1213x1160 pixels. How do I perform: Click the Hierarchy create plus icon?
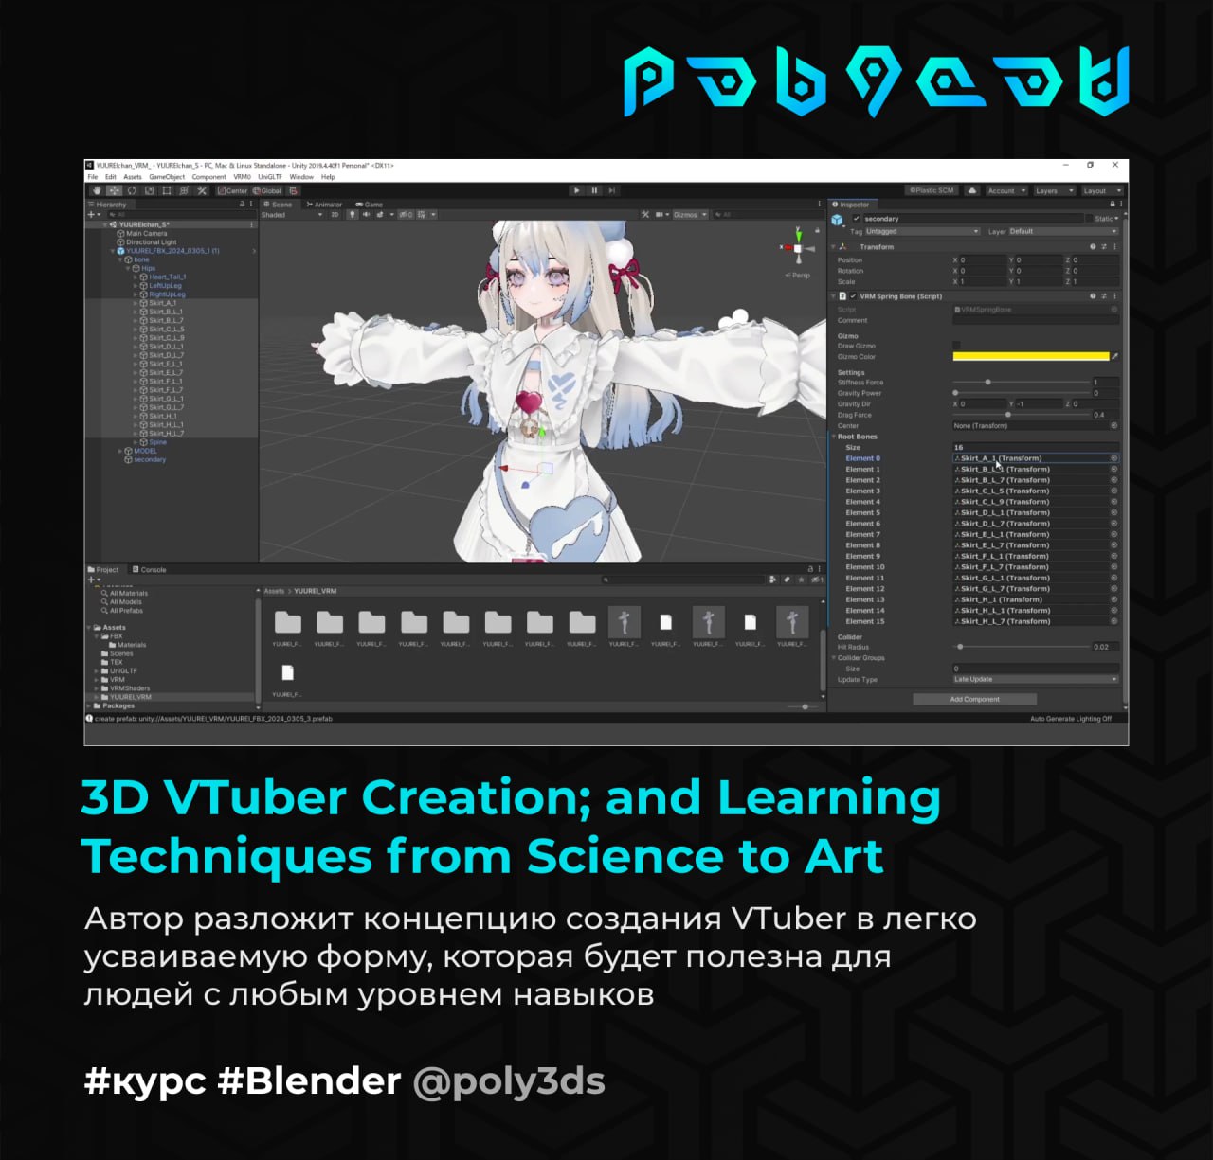click(93, 215)
